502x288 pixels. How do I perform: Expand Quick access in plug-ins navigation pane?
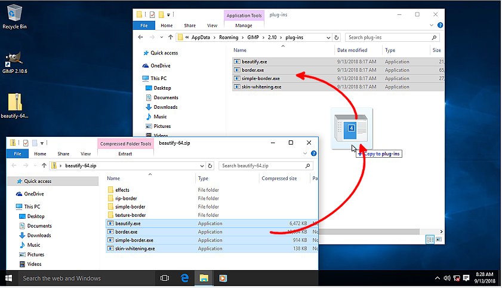coord(138,53)
